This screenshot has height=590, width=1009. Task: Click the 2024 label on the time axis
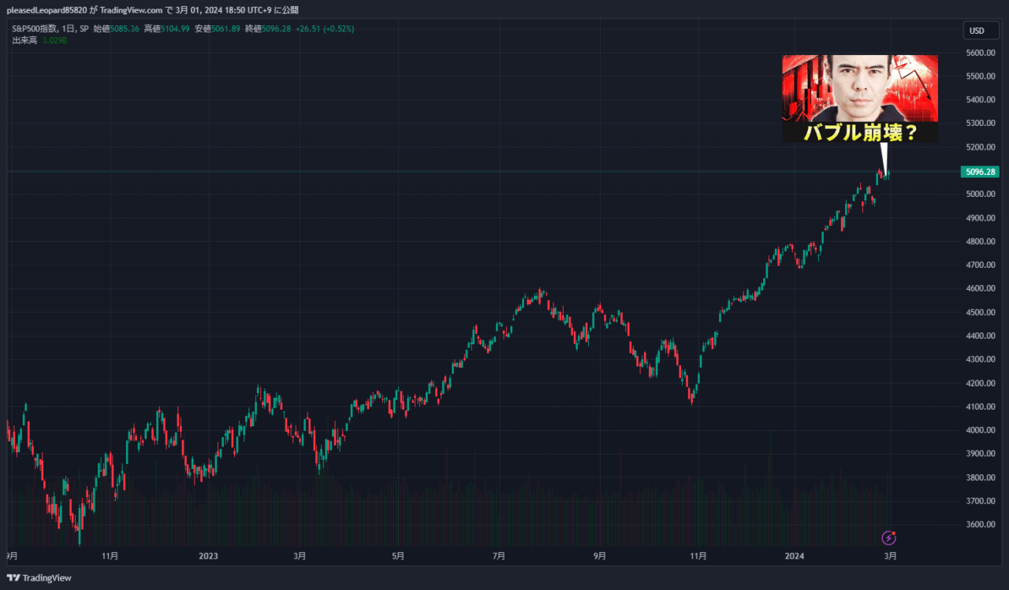(x=794, y=555)
